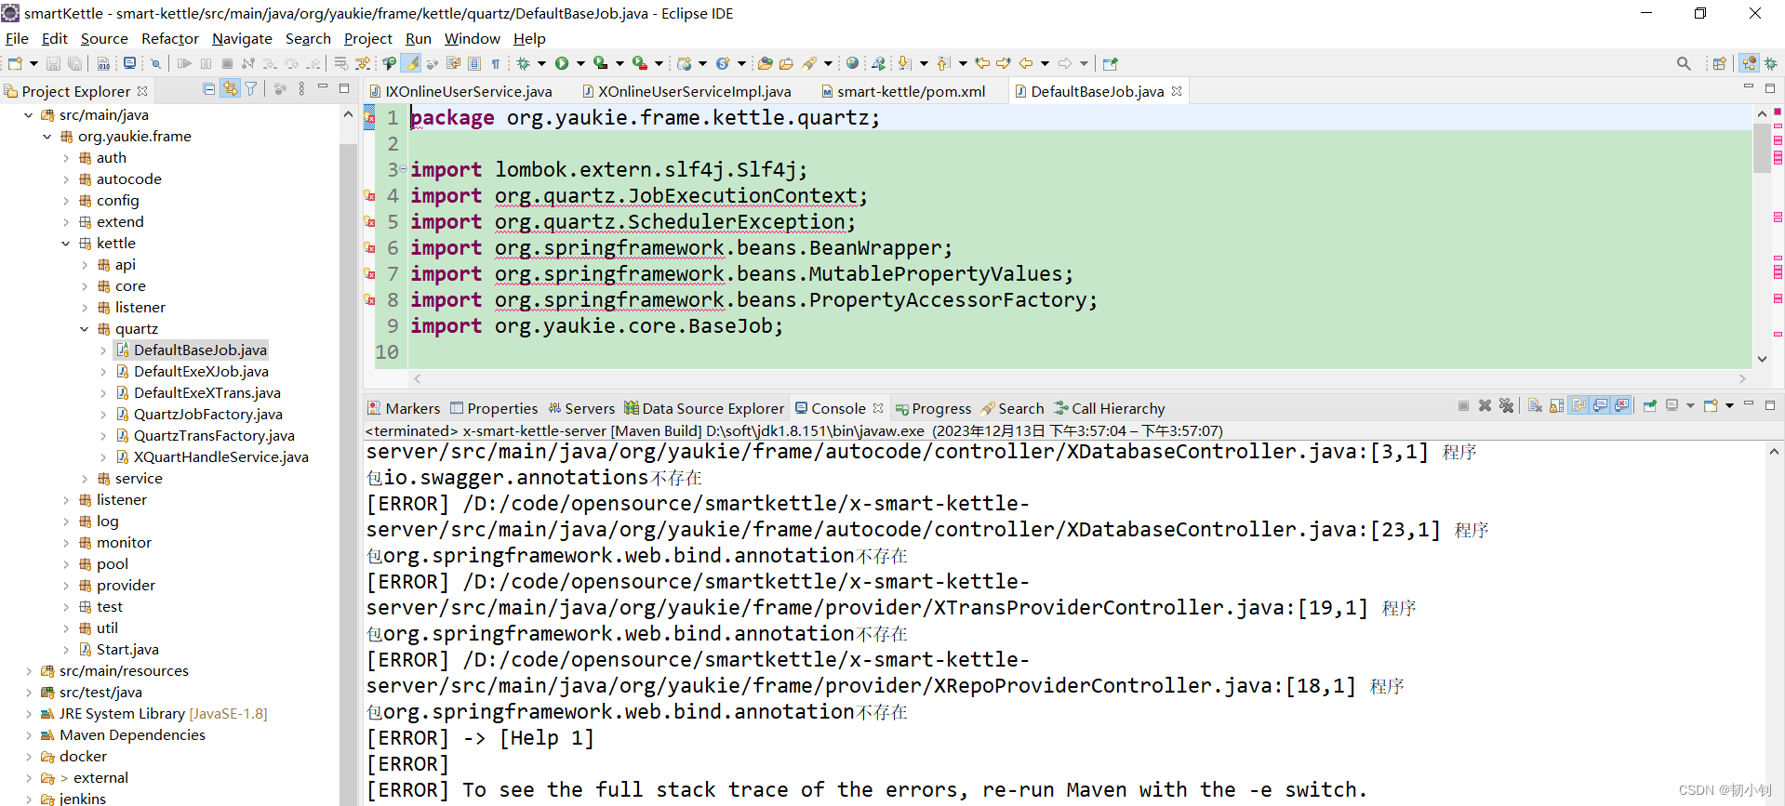Collapse the quartz package tree node
Screen dimensions: 1785x806
click(x=84, y=329)
